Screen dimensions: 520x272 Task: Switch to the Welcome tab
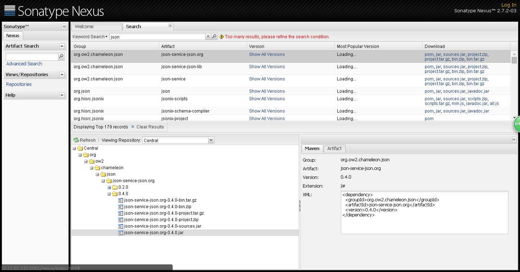(96, 27)
